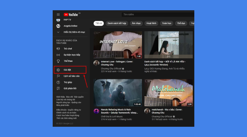The width and height of the screenshot is (247, 137).
Task: Expand 'Hiển thị thêm 45 mục' chevron
Action: [58, 32]
